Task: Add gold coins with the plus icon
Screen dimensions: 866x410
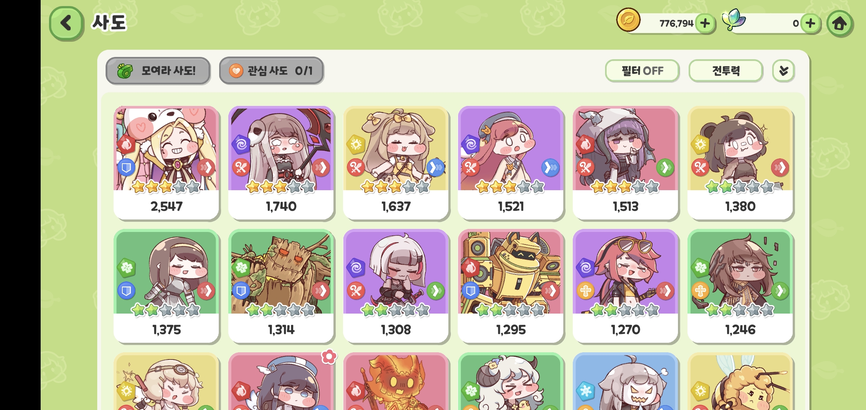Action: (x=705, y=24)
